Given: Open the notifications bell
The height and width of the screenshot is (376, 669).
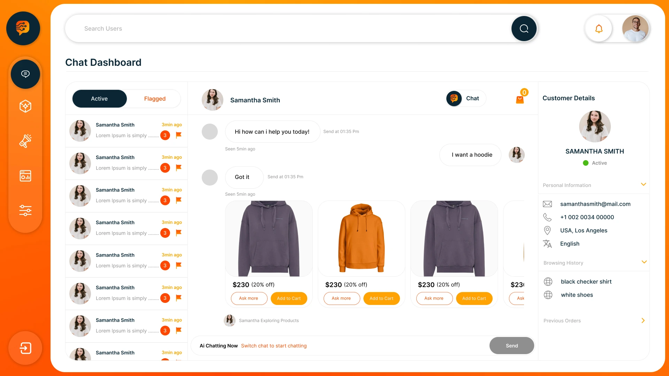Looking at the screenshot, I should tap(599, 29).
